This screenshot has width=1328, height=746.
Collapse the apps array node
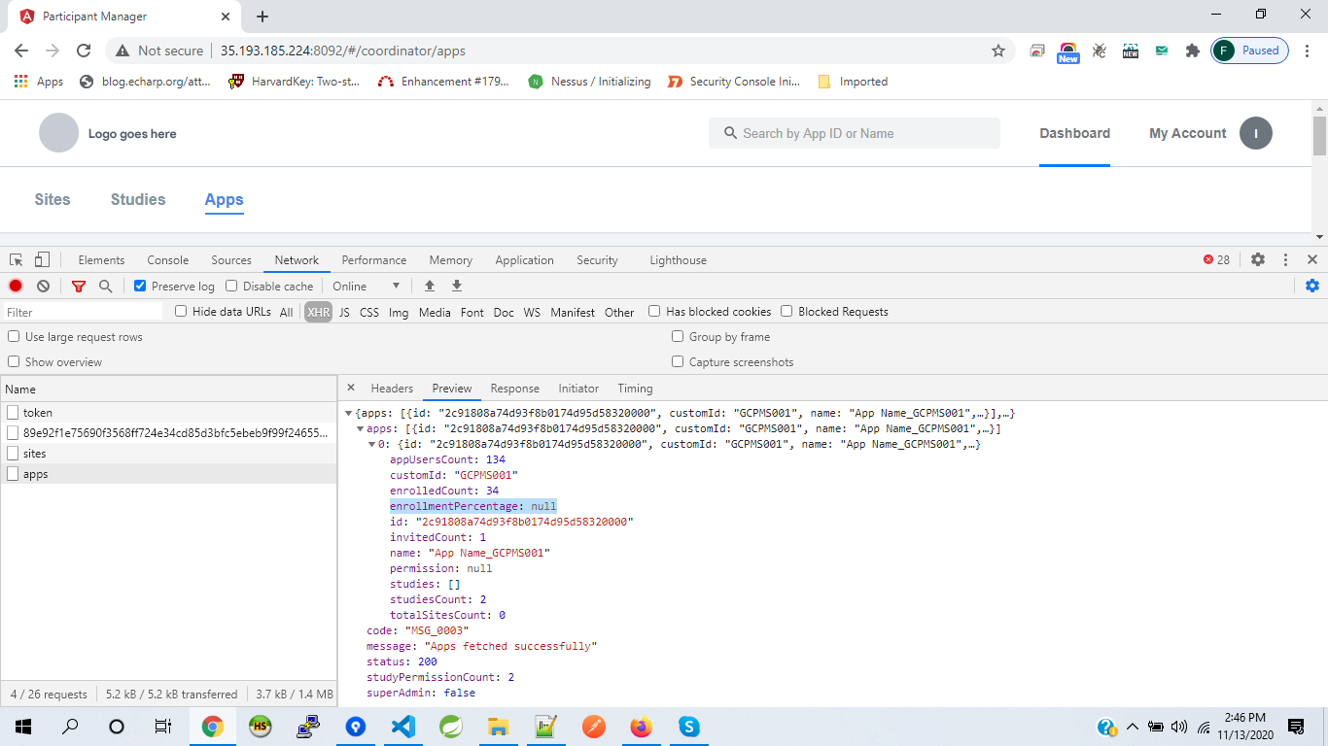[361, 428]
